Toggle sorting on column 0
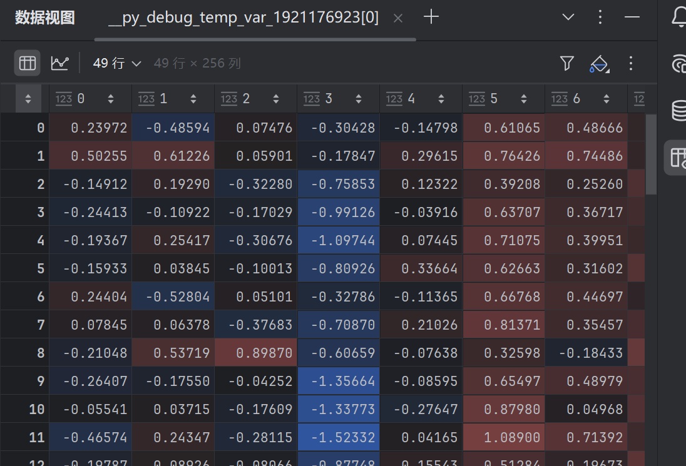Screen dimensions: 686x466 tap(110, 98)
